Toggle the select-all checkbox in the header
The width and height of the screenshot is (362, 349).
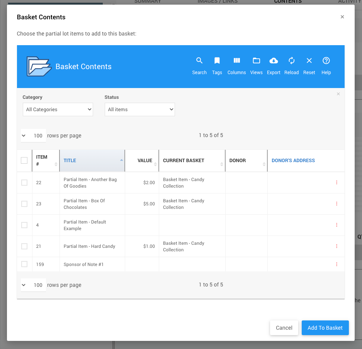[24, 161]
